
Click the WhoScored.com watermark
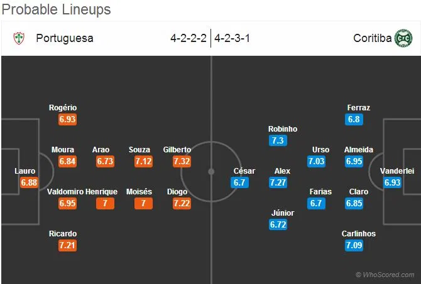(385, 275)
